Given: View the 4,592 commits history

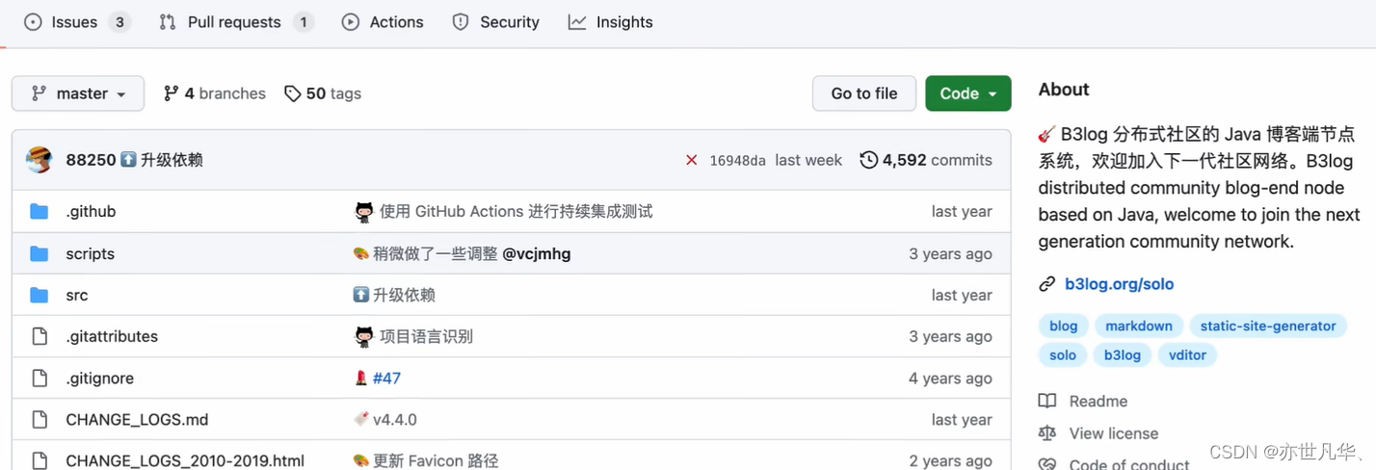Looking at the screenshot, I should coord(926,160).
